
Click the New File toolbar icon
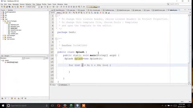click(2, 7)
